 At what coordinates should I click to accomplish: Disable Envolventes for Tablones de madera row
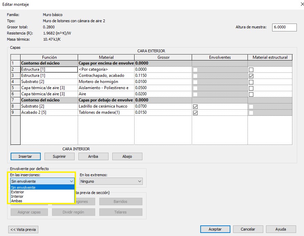click(195, 113)
